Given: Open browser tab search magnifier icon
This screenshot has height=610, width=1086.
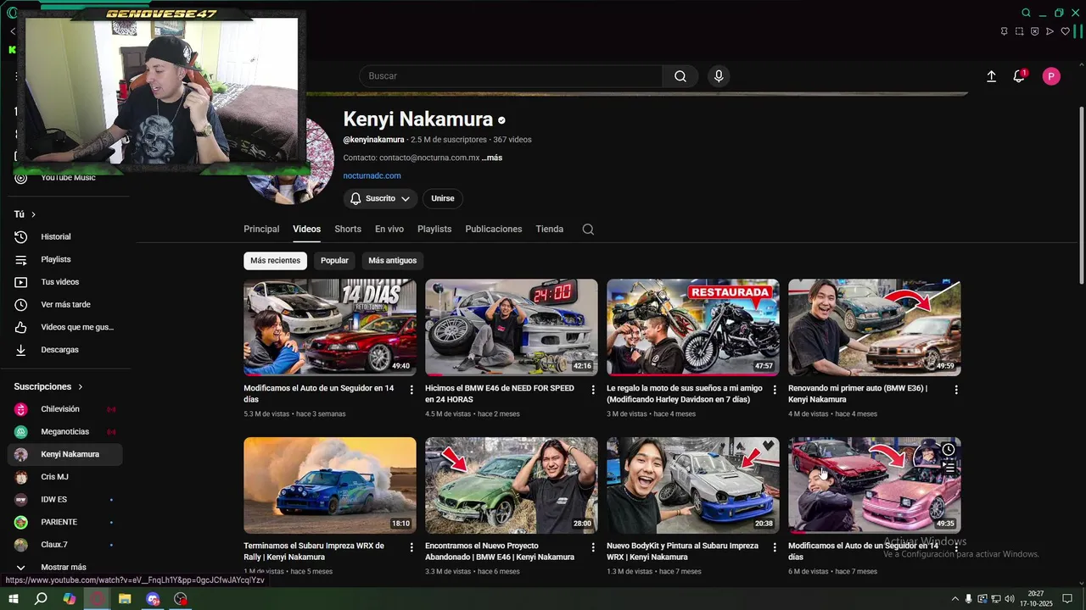Looking at the screenshot, I should (x=1026, y=13).
